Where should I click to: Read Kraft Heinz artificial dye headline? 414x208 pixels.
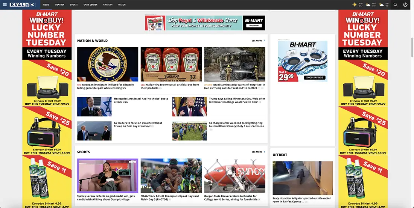pos(170,86)
